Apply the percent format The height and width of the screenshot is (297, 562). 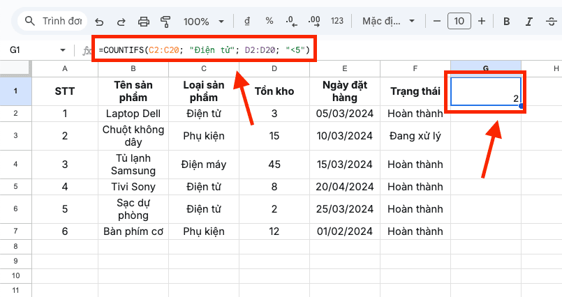point(269,21)
